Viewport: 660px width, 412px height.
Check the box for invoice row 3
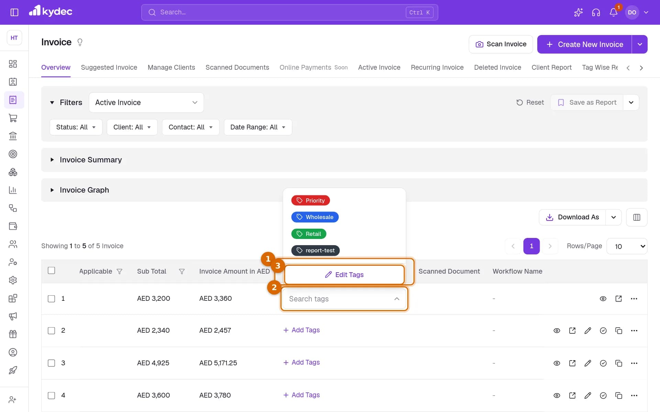click(51, 363)
